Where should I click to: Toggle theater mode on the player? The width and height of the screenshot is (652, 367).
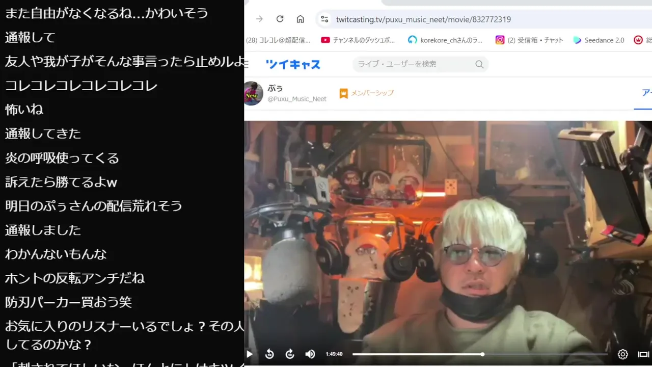[643, 354]
